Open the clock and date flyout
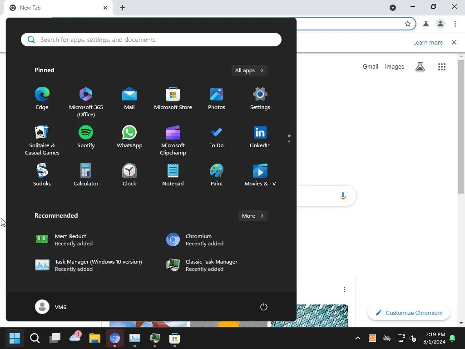 click(x=435, y=338)
